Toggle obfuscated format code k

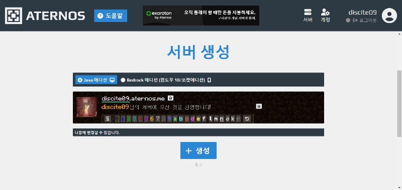[233, 119]
